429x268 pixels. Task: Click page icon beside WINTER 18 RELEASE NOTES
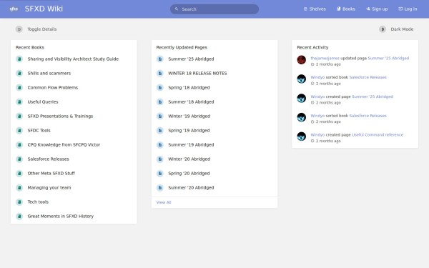[160, 74]
